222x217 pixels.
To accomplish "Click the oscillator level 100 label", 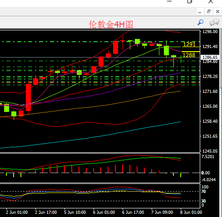I will click(205, 187).
